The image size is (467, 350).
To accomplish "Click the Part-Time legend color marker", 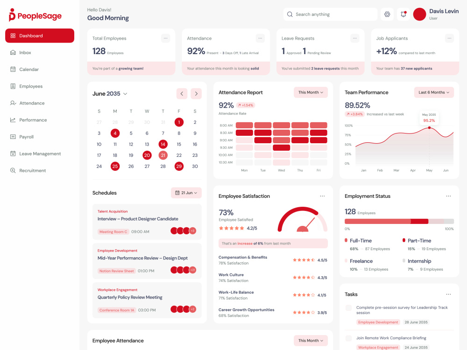I will point(404,240).
